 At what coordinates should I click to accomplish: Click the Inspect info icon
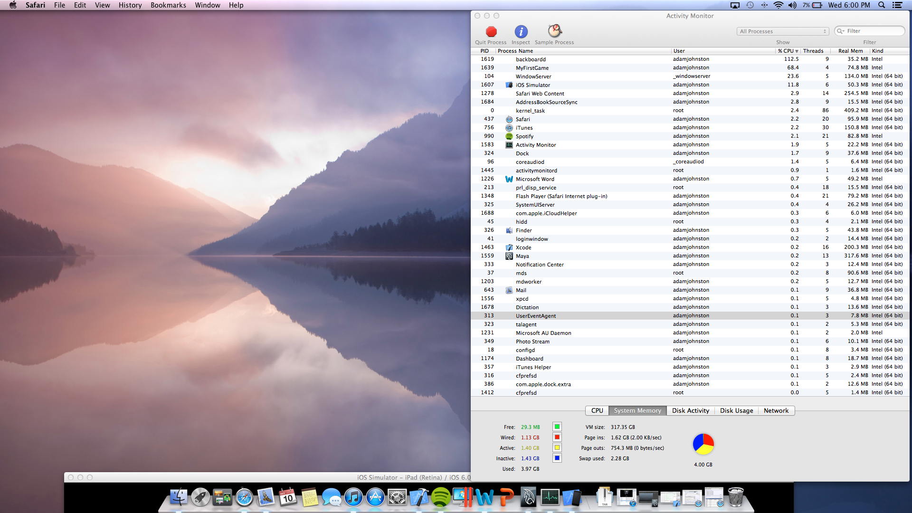click(x=521, y=31)
